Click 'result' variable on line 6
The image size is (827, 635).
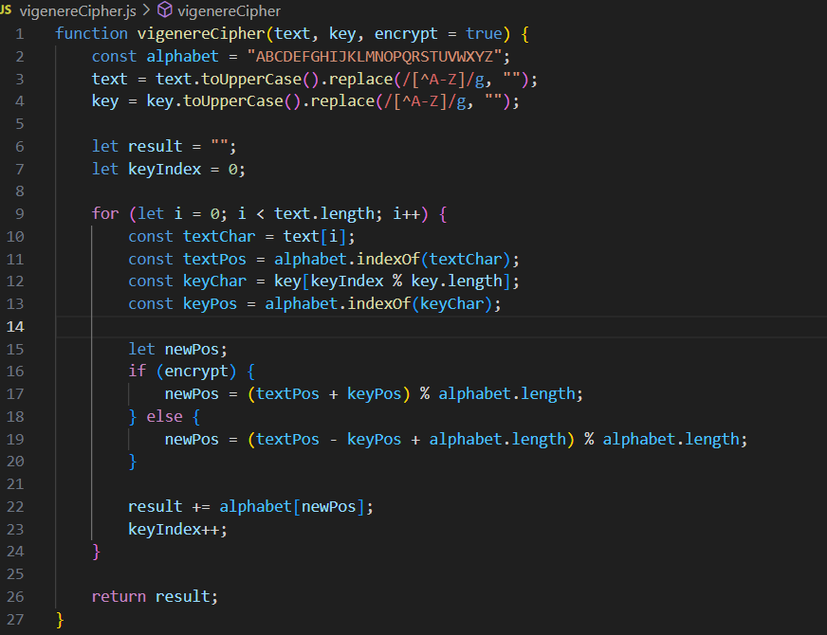156,147
